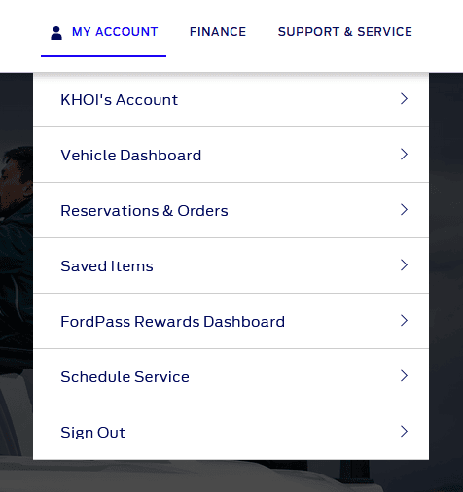Viewport: 463px width, 492px height.
Task: Click the chevron for Reservations & Orders
Action: point(404,210)
